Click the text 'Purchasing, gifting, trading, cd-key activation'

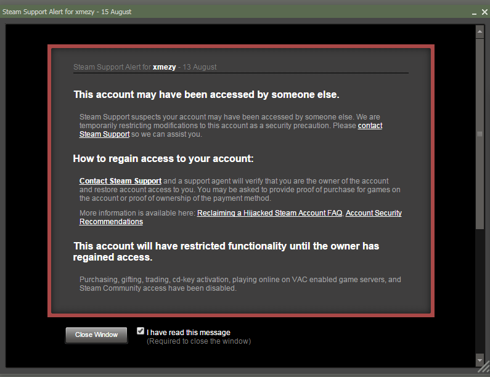155,280
